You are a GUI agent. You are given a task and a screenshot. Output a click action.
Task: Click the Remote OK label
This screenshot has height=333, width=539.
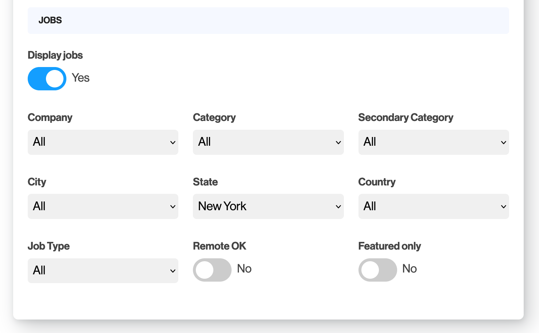pyautogui.click(x=220, y=246)
